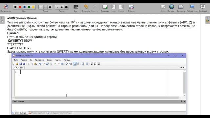Undo in PascalABC toolbar
Viewport: 210px width, 118px height.
pos(40,64)
